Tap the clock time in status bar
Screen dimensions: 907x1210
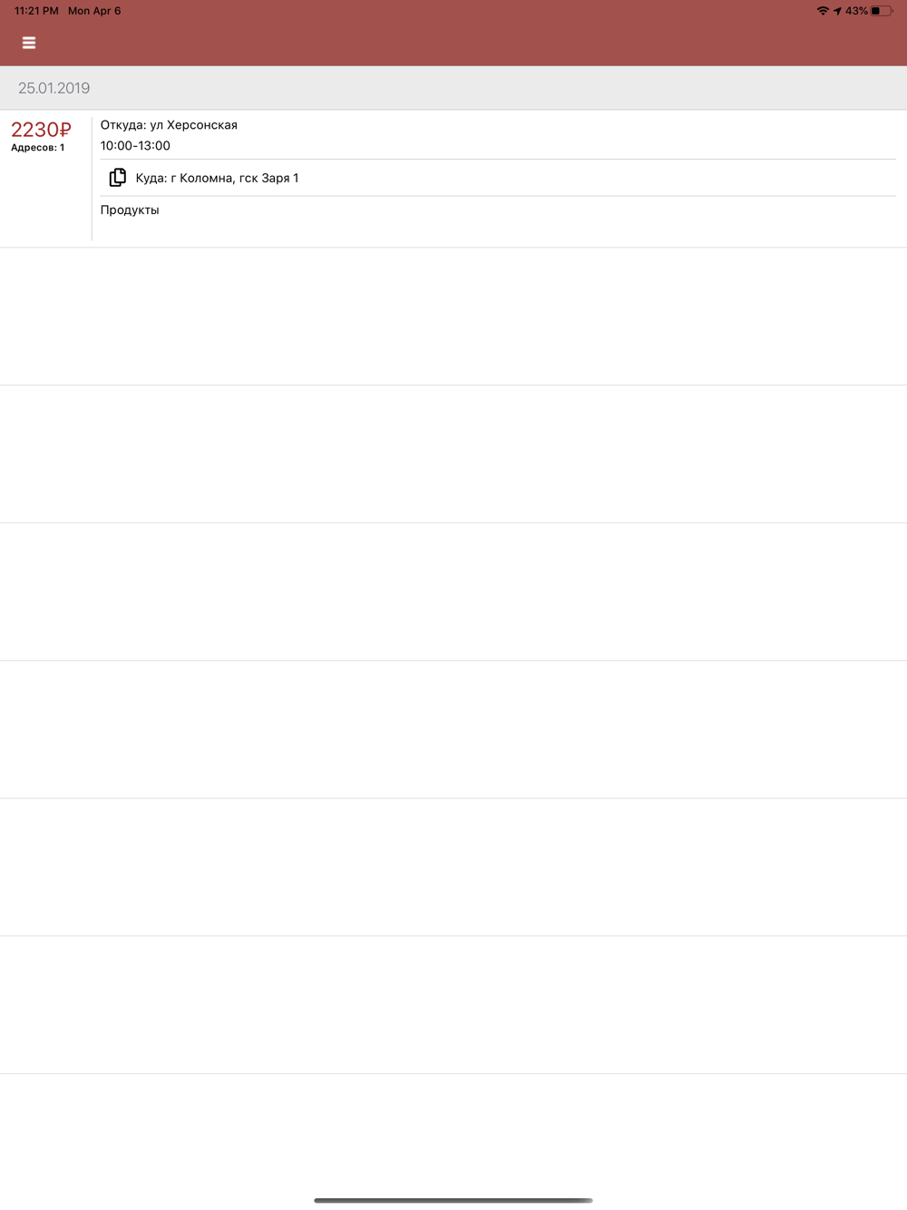tap(36, 11)
